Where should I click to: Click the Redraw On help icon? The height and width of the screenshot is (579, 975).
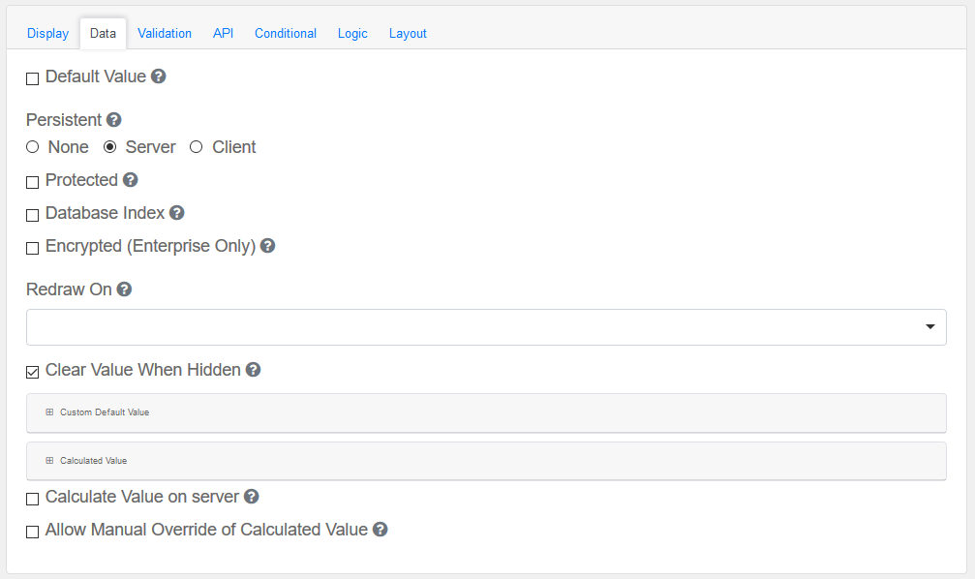(x=125, y=289)
